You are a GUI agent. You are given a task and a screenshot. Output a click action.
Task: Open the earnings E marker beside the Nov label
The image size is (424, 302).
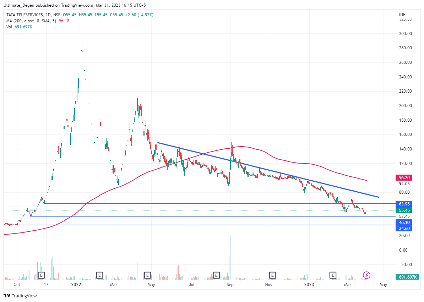272,275
